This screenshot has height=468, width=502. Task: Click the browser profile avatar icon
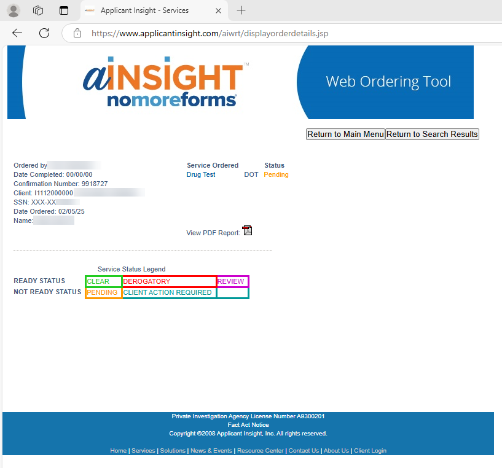point(14,10)
